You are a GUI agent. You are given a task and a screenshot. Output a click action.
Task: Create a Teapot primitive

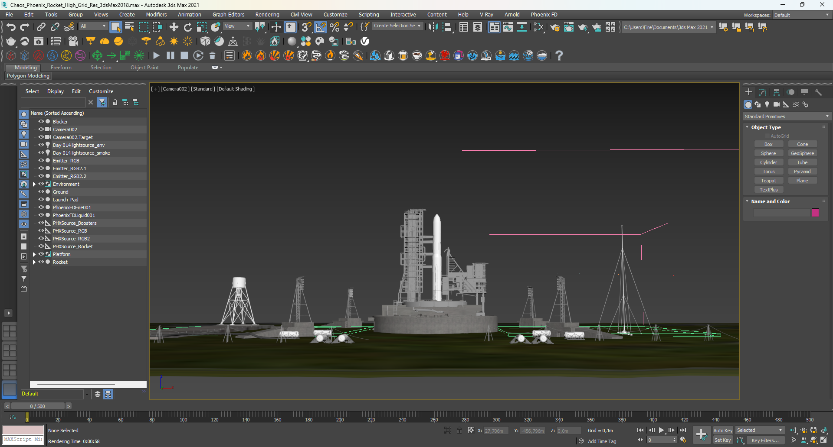pos(768,181)
